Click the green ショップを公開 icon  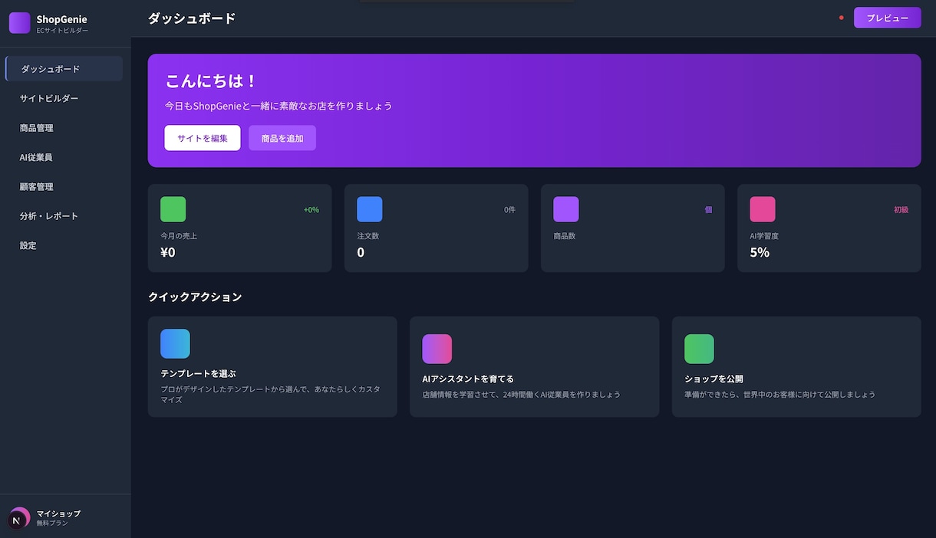pyautogui.click(x=699, y=349)
